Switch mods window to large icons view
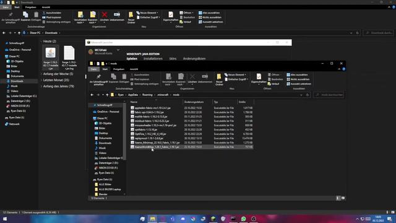This screenshot has width=396, height=223. 343,198
